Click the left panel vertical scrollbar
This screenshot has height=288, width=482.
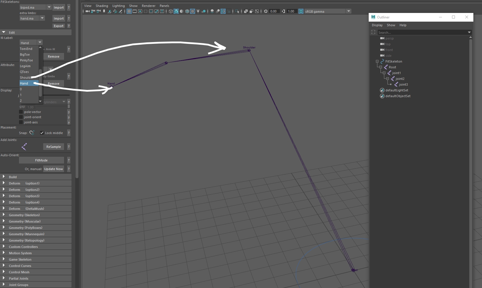(x=77, y=86)
